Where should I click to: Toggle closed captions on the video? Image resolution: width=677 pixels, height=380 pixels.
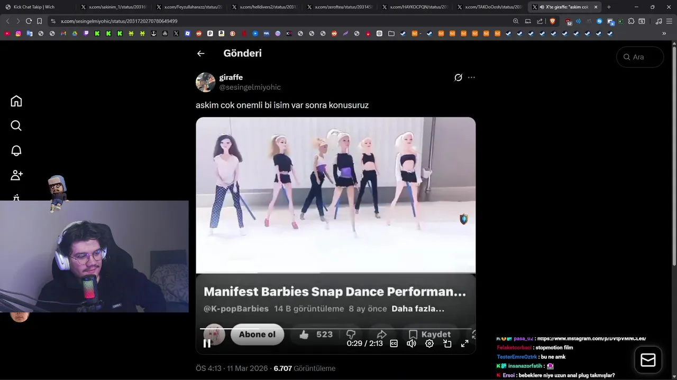(394, 344)
